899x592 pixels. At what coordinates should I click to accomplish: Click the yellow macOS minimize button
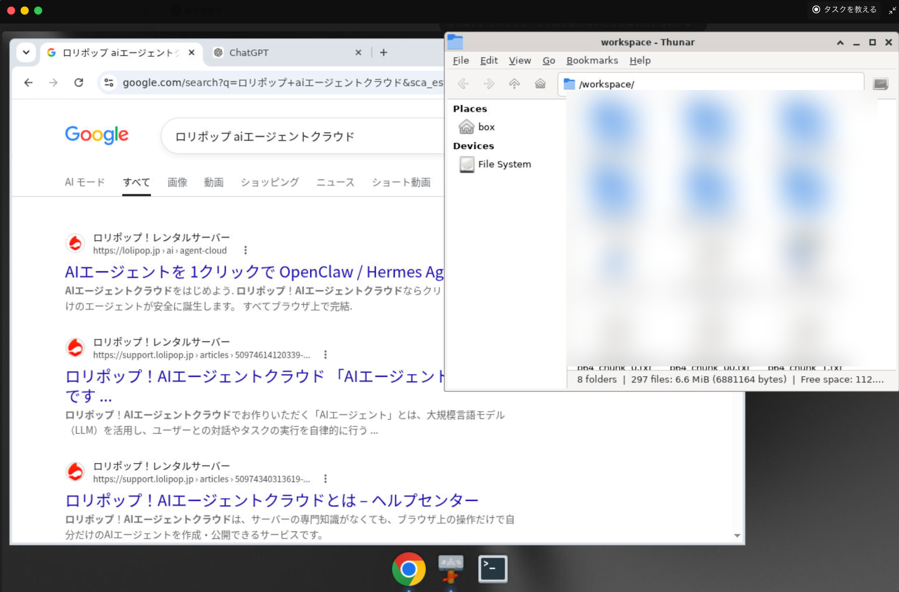tap(25, 11)
